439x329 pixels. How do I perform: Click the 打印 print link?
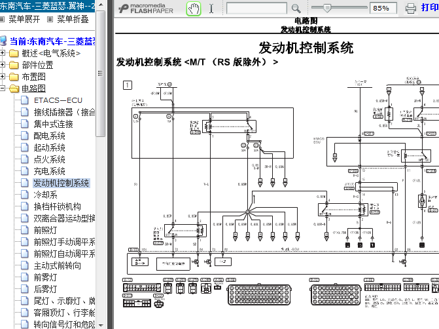click(x=430, y=8)
